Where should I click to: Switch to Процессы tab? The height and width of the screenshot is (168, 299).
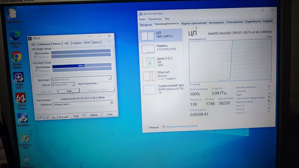[x=146, y=25]
